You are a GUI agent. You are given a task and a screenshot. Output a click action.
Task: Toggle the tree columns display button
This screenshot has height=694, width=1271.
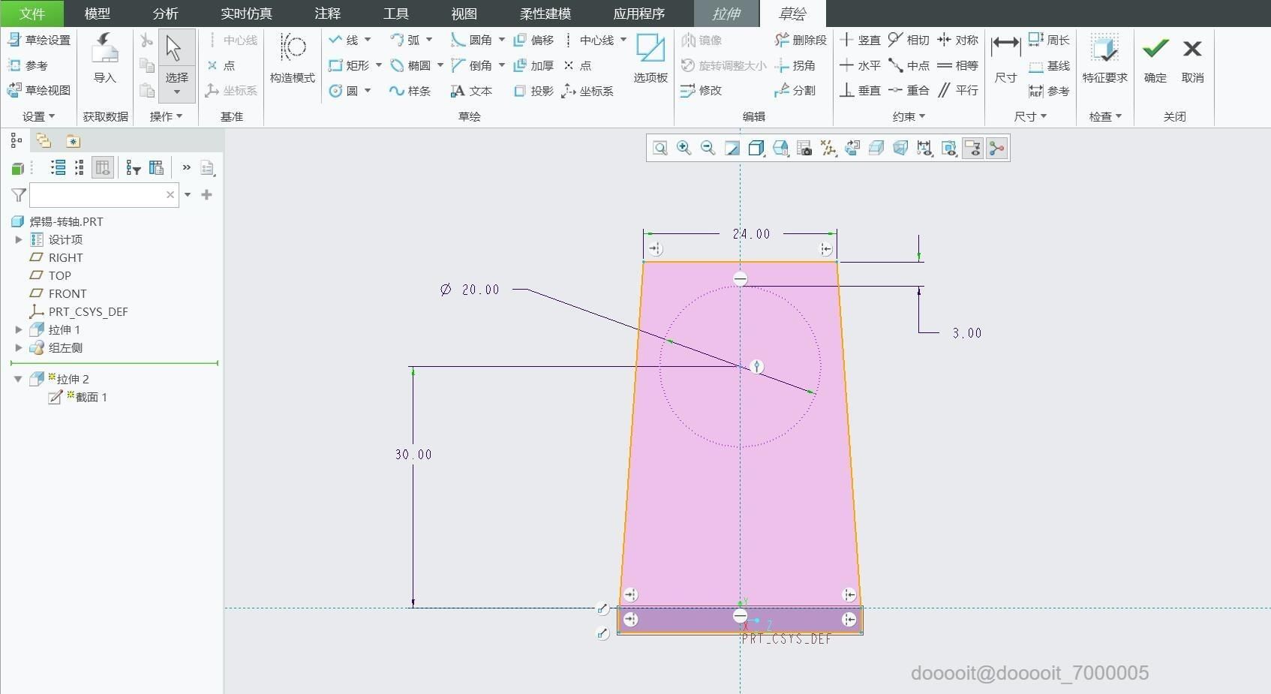[x=103, y=167]
